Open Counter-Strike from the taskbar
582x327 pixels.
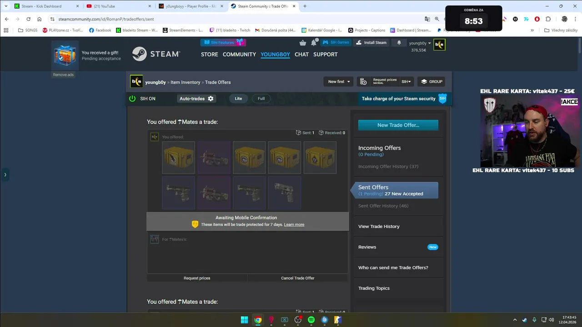click(338, 320)
